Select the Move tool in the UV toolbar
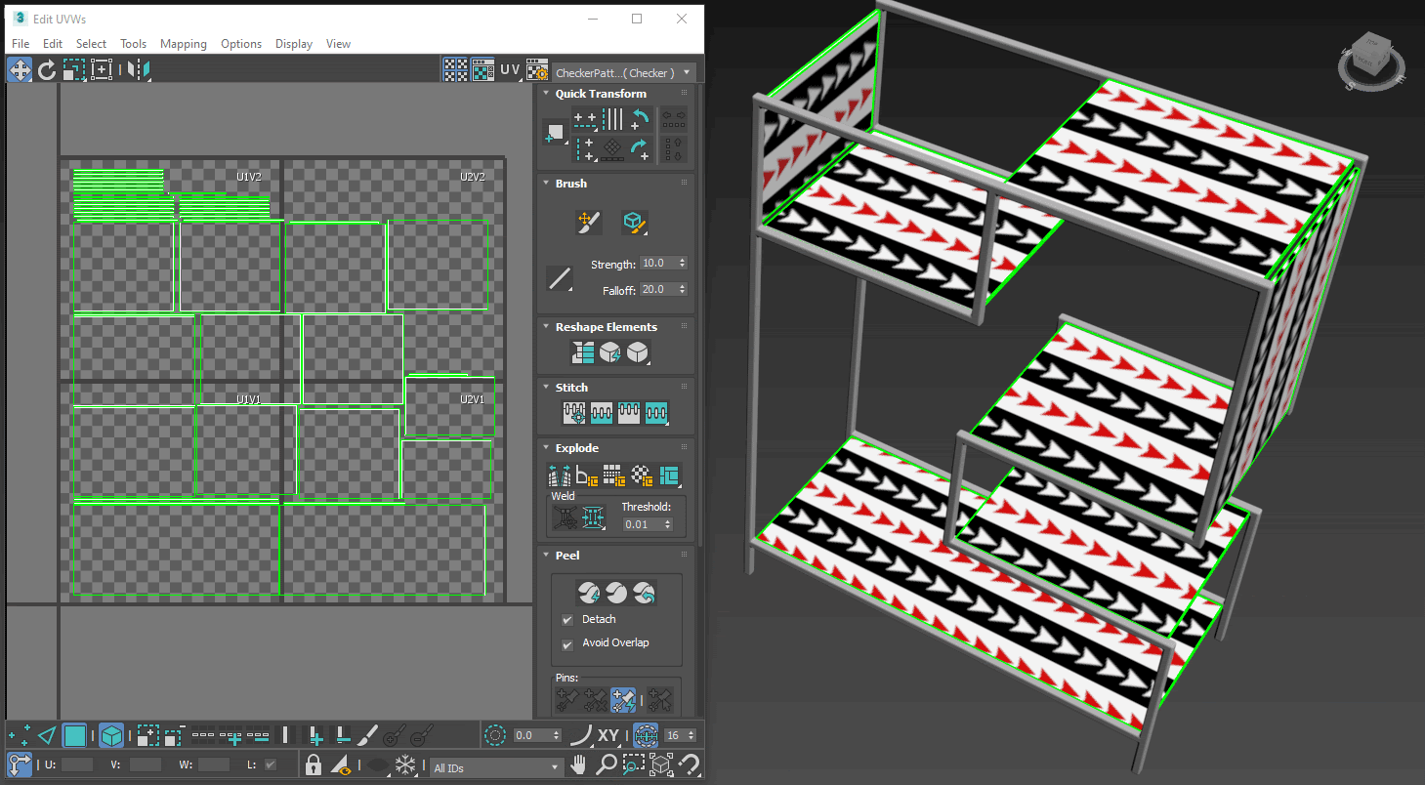Image resolution: width=1425 pixels, height=785 pixels. coord(20,69)
